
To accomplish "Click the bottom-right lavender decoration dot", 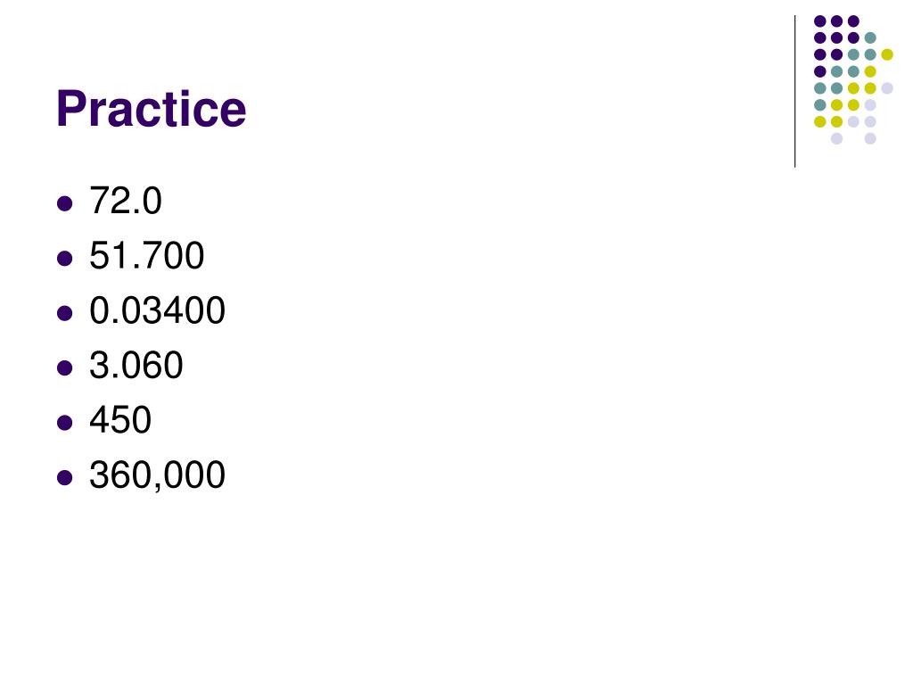I will 870,138.
